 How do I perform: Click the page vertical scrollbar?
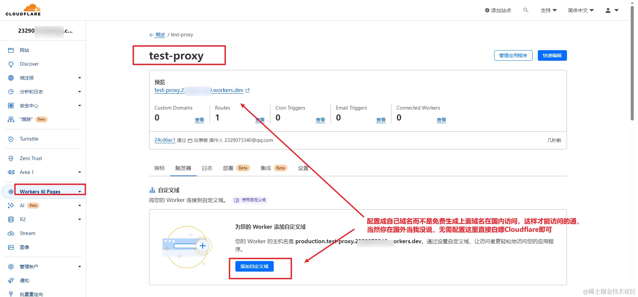(x=632, y=63)
